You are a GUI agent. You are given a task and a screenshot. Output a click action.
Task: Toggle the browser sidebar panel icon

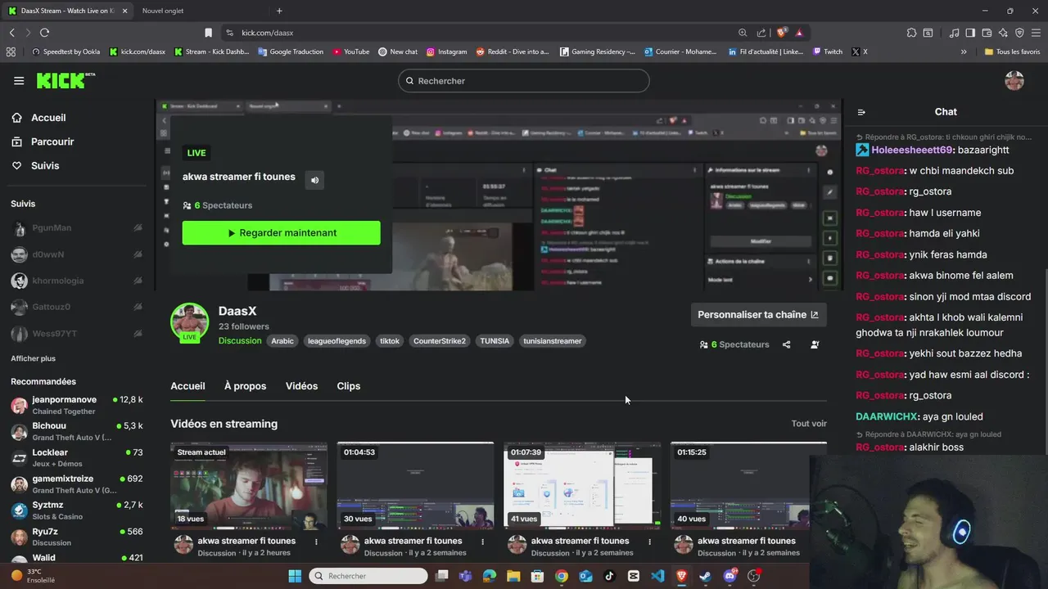970,33
